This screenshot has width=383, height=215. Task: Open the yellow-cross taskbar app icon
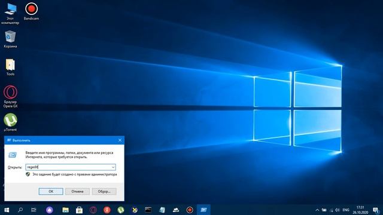pos(135,210)
